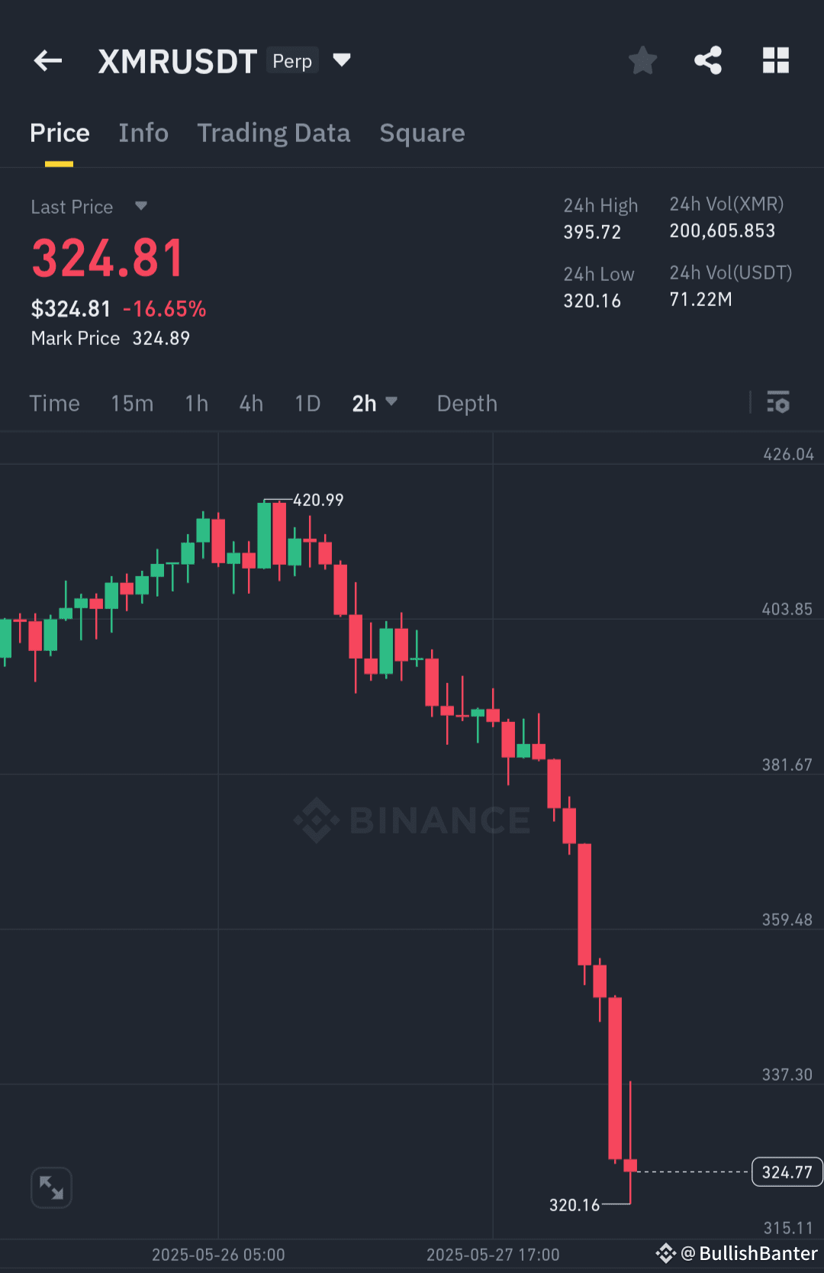This screenshot has width=824, height=1273.
Task: Select the 24h Low value 320.16
Action: [x=592, y=301]
